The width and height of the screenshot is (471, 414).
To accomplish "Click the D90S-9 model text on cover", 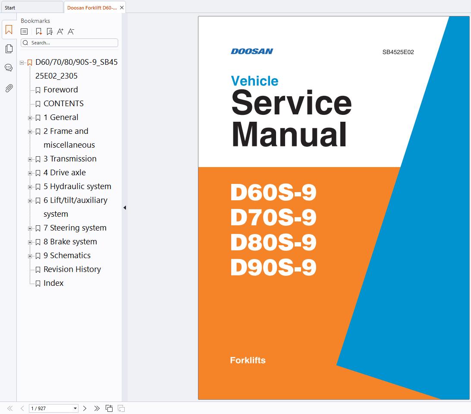I will 273,267.
